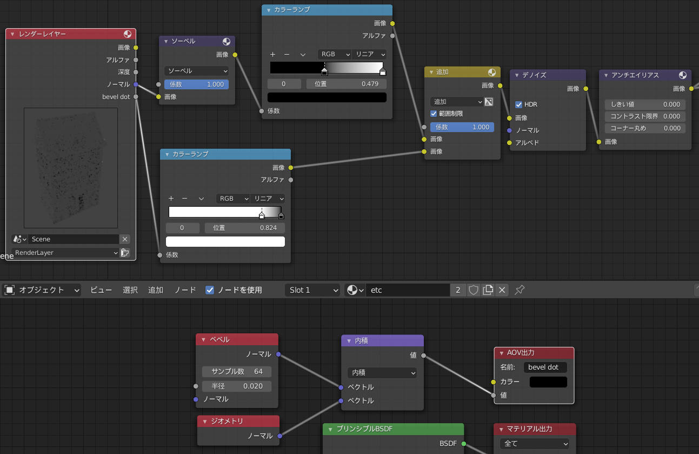Add a stop with plus in lower カラーランプ
Viewport: 699px width, 454px height.
[x=171, y=199]
